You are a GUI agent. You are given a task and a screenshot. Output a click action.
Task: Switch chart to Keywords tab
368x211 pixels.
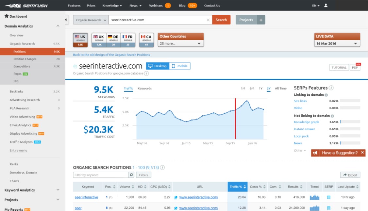[144, 89]
